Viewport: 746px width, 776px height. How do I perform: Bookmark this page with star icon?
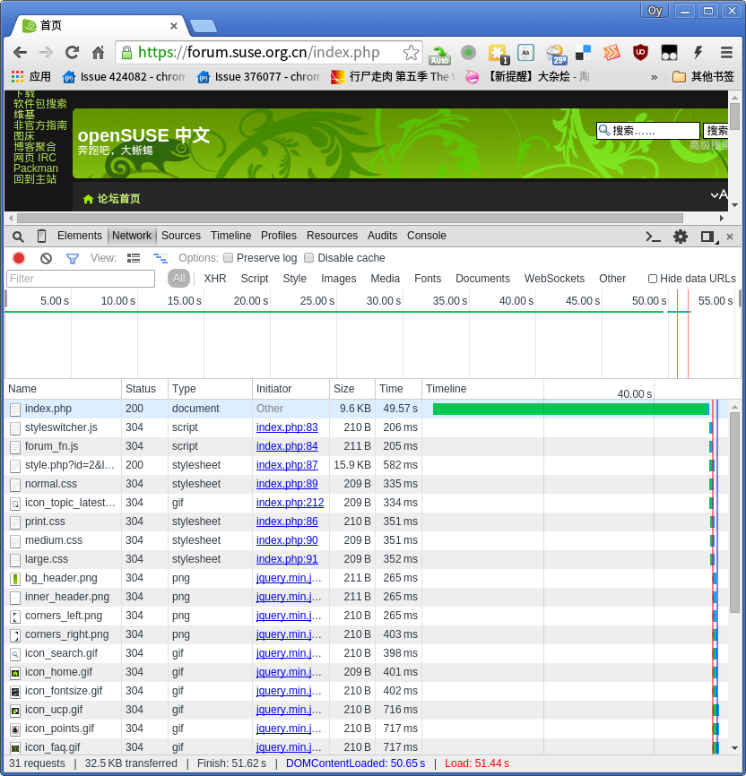(x=411, y=52)
